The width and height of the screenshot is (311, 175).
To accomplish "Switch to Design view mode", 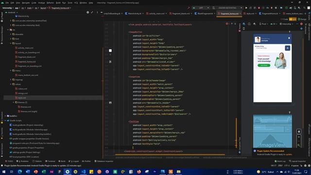I will coord(302,19).
